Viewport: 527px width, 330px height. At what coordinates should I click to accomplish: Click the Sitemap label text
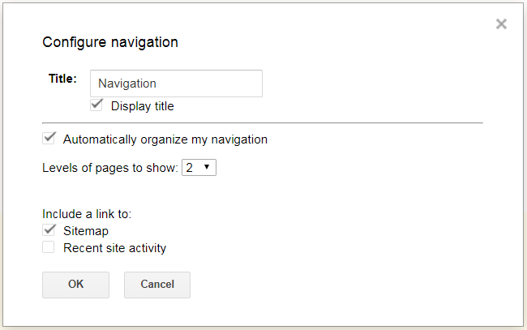[x=86, y=231]
